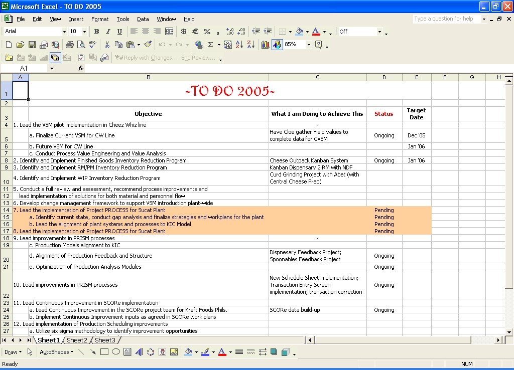The height and width of the screenshot is (370, 514).
Task: Open the Draw menu dropdown
Action: pyautogui.click(x=13, y=352)
